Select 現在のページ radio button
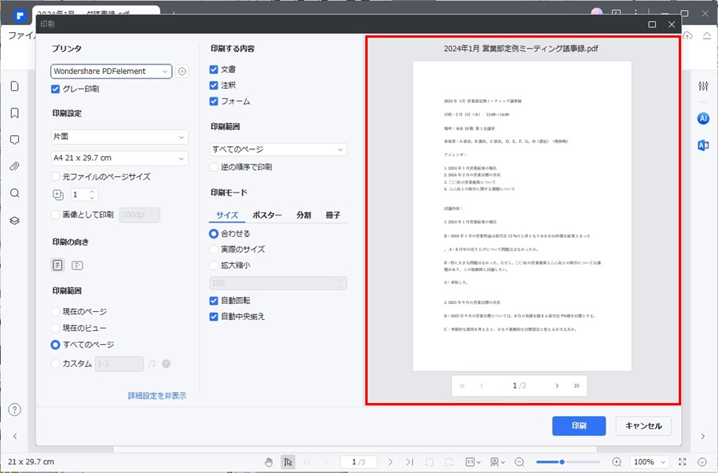Screen dimensions: 718x473 (56, 312)
